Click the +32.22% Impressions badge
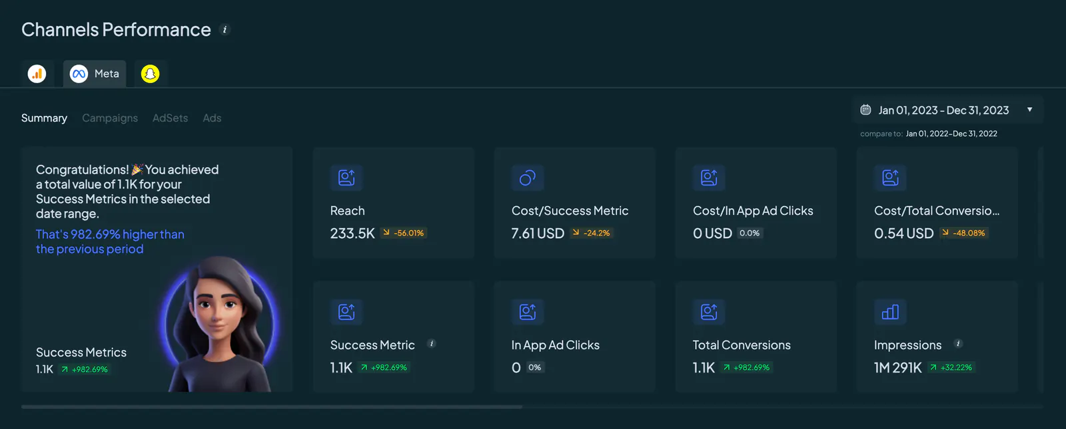1066x429 pixels. pos(951,368)
